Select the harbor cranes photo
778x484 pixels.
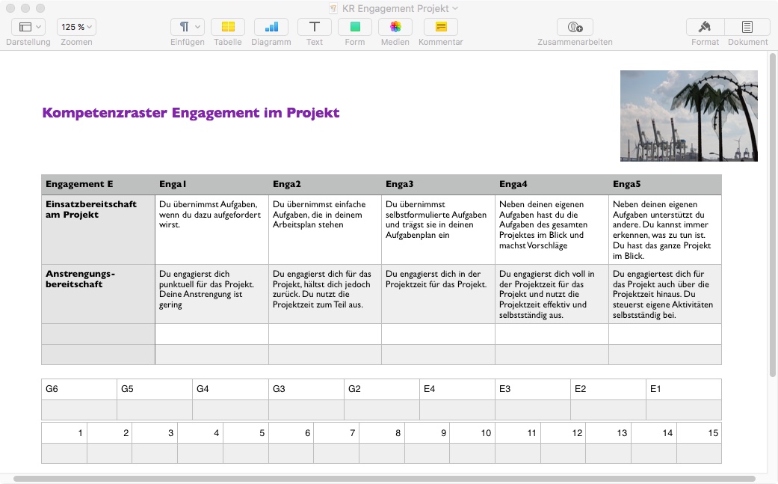[x=688, y=116]
